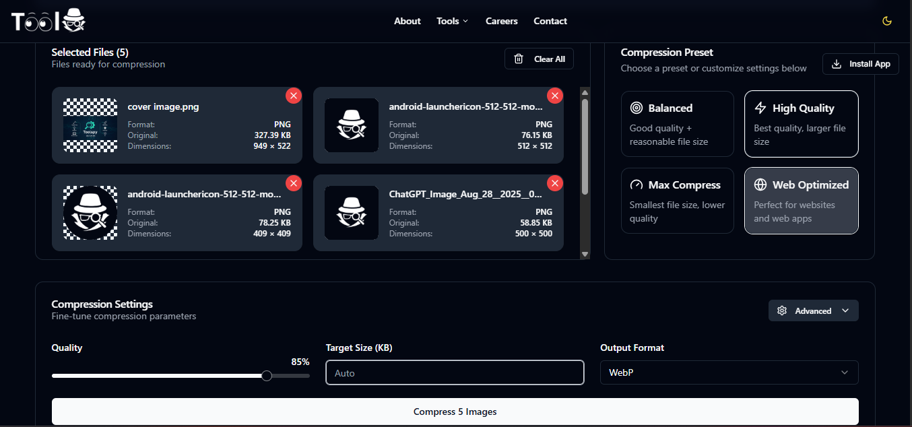Click the Toolo detective logo in the header

coord(47,20)
